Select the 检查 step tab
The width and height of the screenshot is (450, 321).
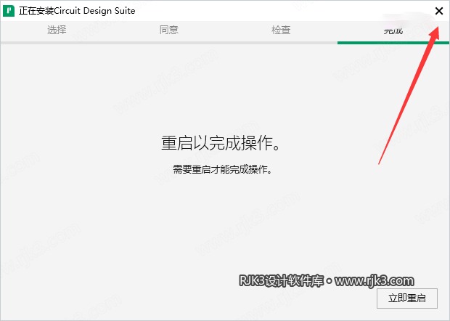[x=282, y=30]
